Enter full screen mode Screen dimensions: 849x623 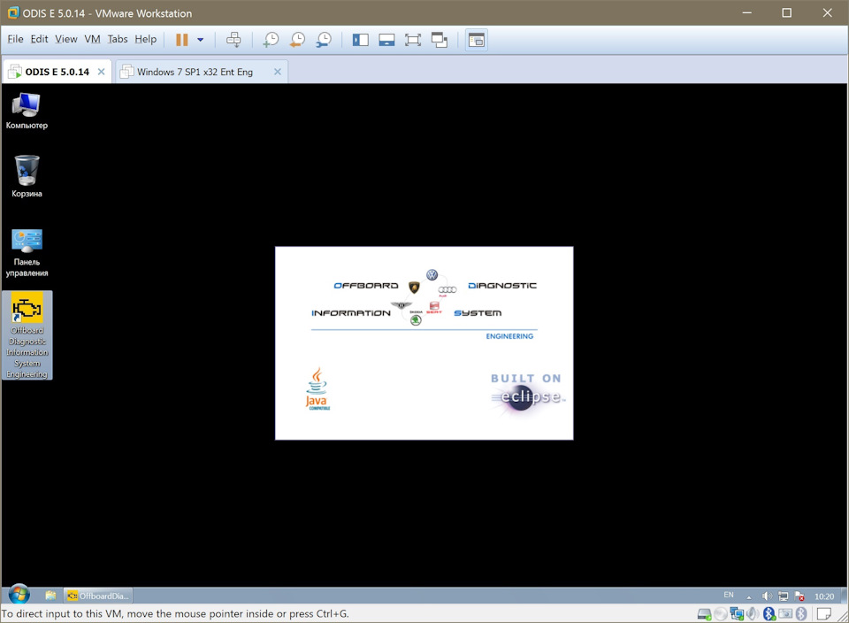413,40
